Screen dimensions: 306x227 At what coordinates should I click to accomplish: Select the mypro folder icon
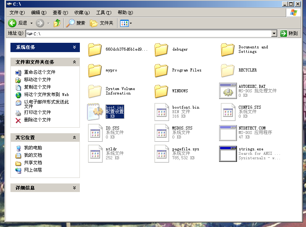(x=95, y=70)
